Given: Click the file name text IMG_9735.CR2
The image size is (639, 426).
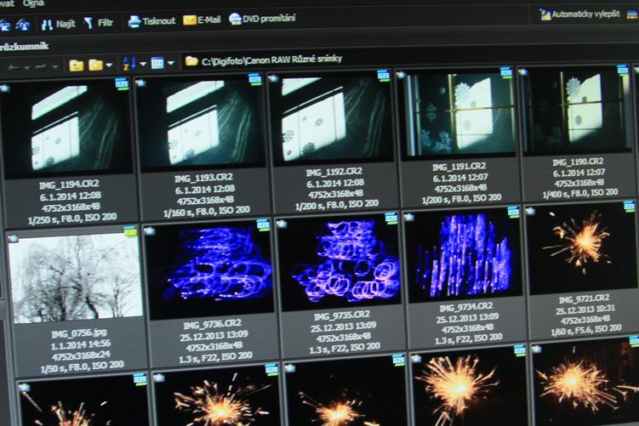Looking at the screenshot, I should coord(342,315).
